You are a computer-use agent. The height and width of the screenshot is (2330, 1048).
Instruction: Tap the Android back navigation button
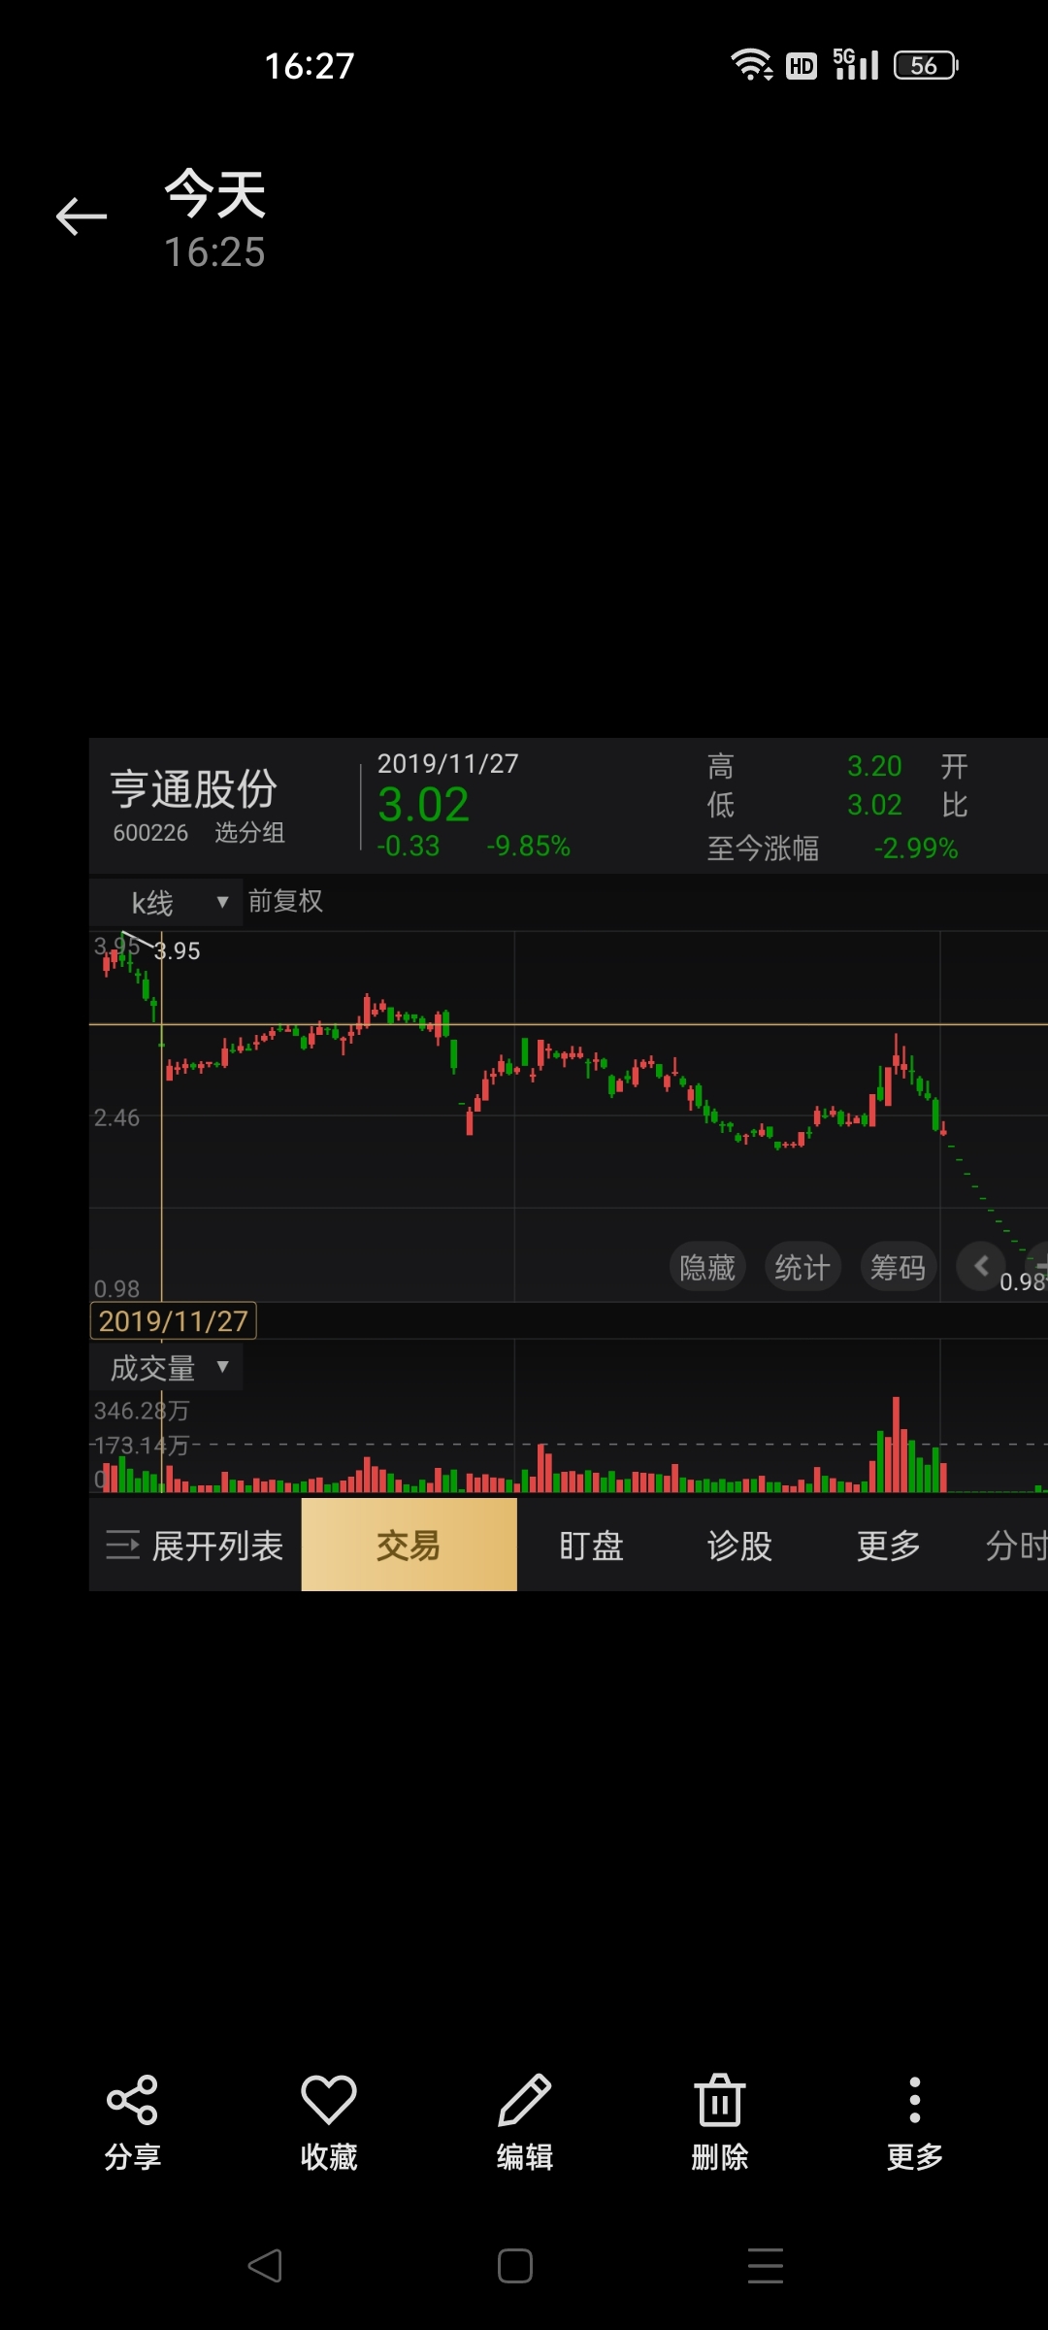tap(265, 2266)
